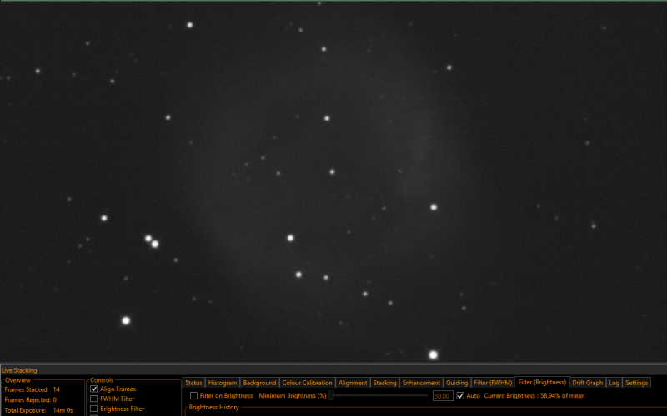Click the Frames Stacked: 14 text
Image resolution: width=667 pixels, height=416 pixels.
pos(33,389)
